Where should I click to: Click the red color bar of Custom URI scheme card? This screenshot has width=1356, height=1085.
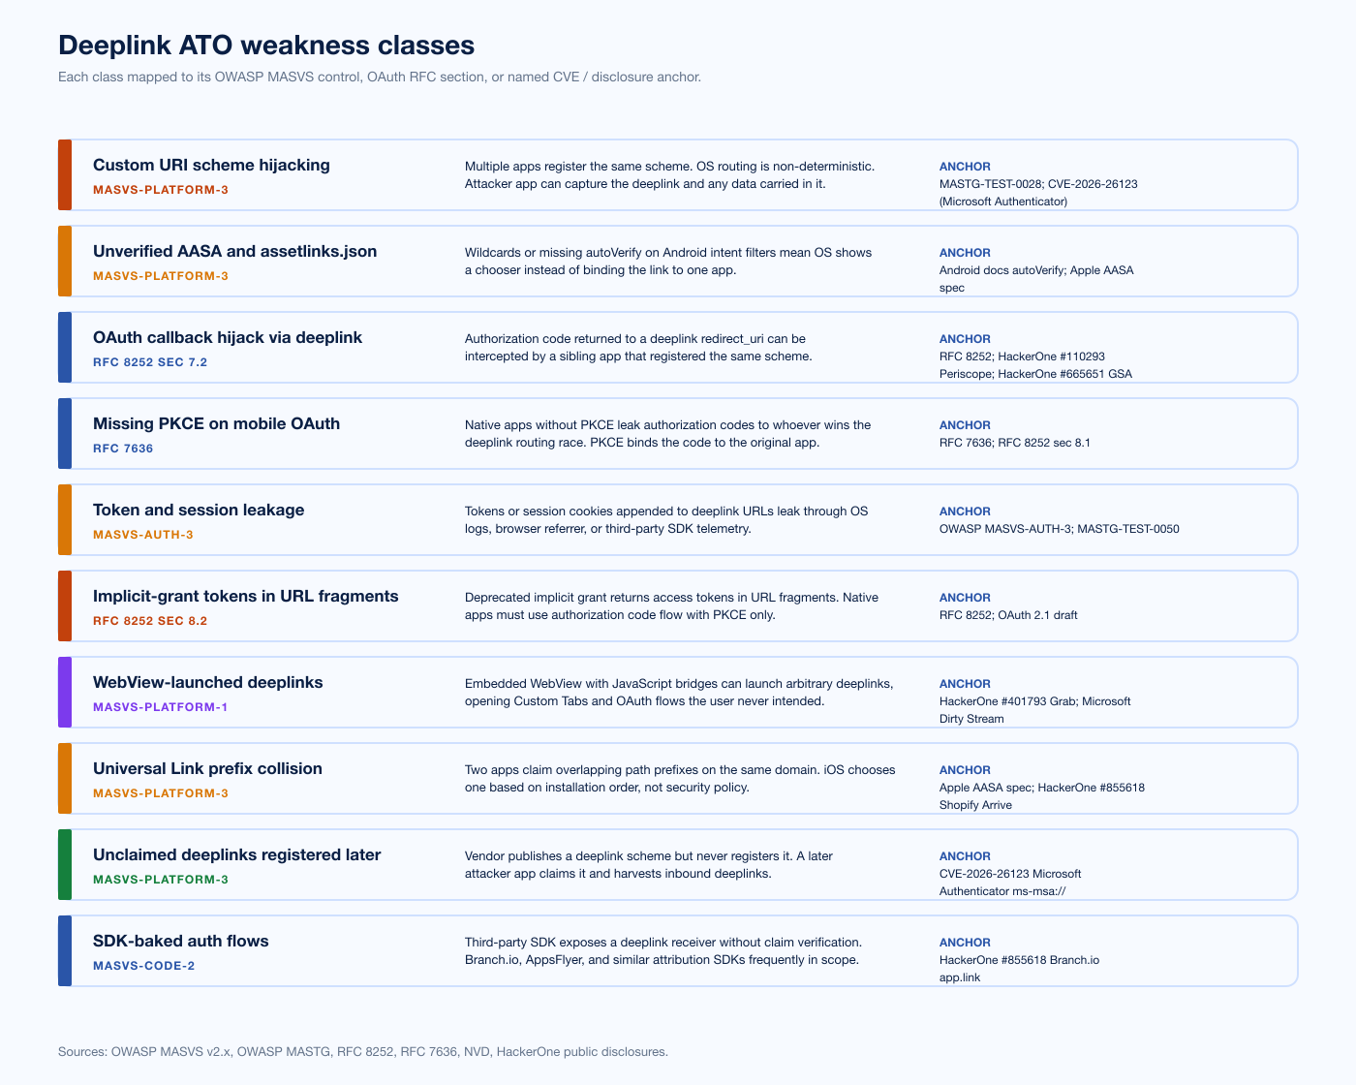point(65,174)
